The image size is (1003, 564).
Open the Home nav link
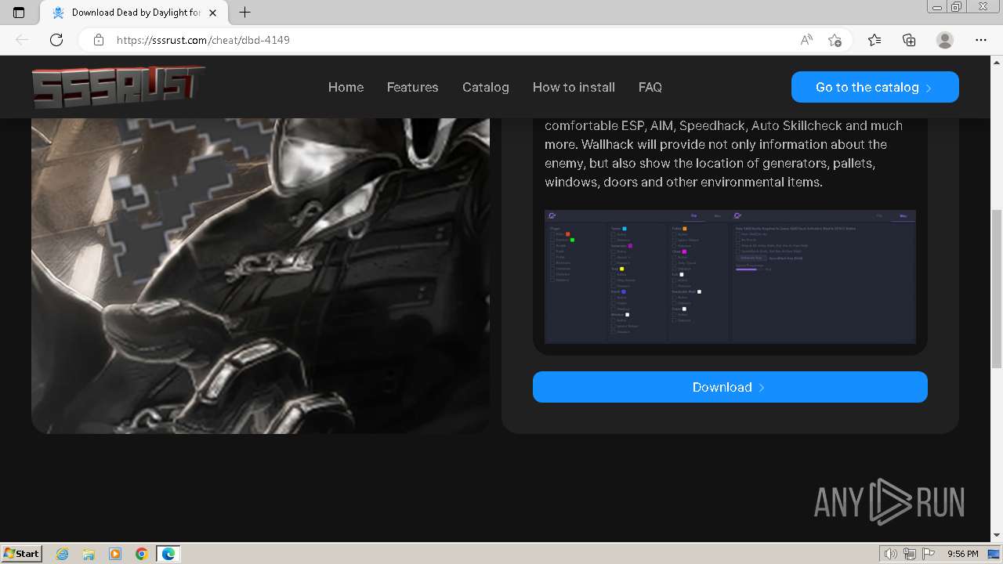(x=346, y=87)
